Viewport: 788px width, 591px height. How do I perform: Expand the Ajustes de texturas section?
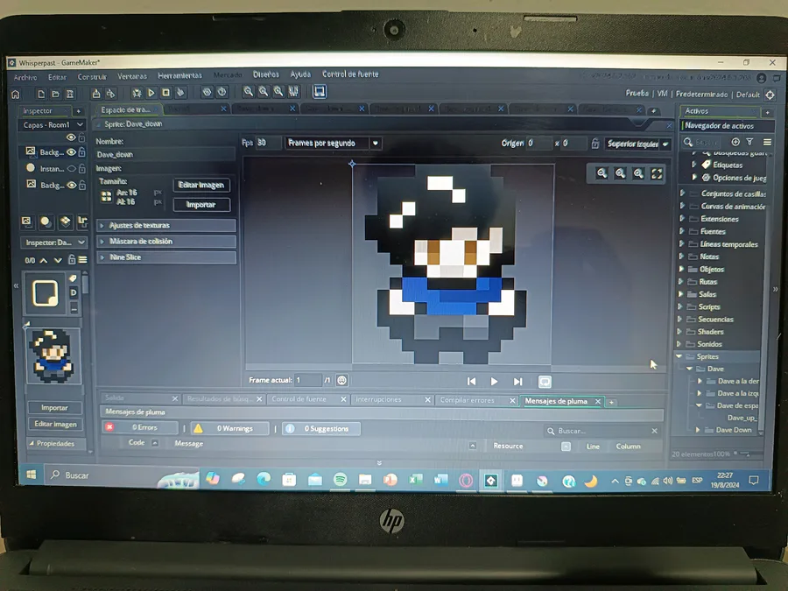pyautogui.click(x=166, y=226)
